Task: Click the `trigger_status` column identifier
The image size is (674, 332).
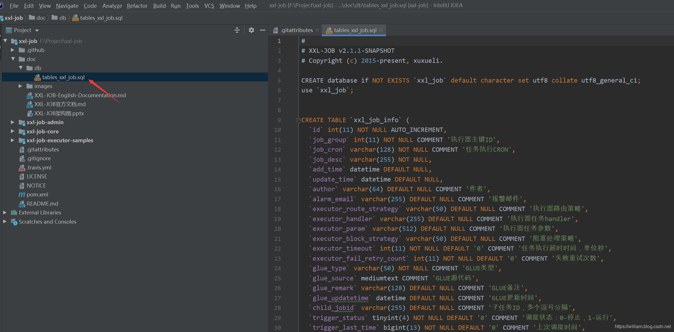Action: click(338, 318)
